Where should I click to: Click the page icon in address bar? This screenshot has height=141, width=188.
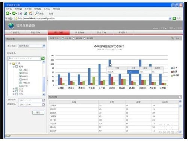(x=16, y=18)
